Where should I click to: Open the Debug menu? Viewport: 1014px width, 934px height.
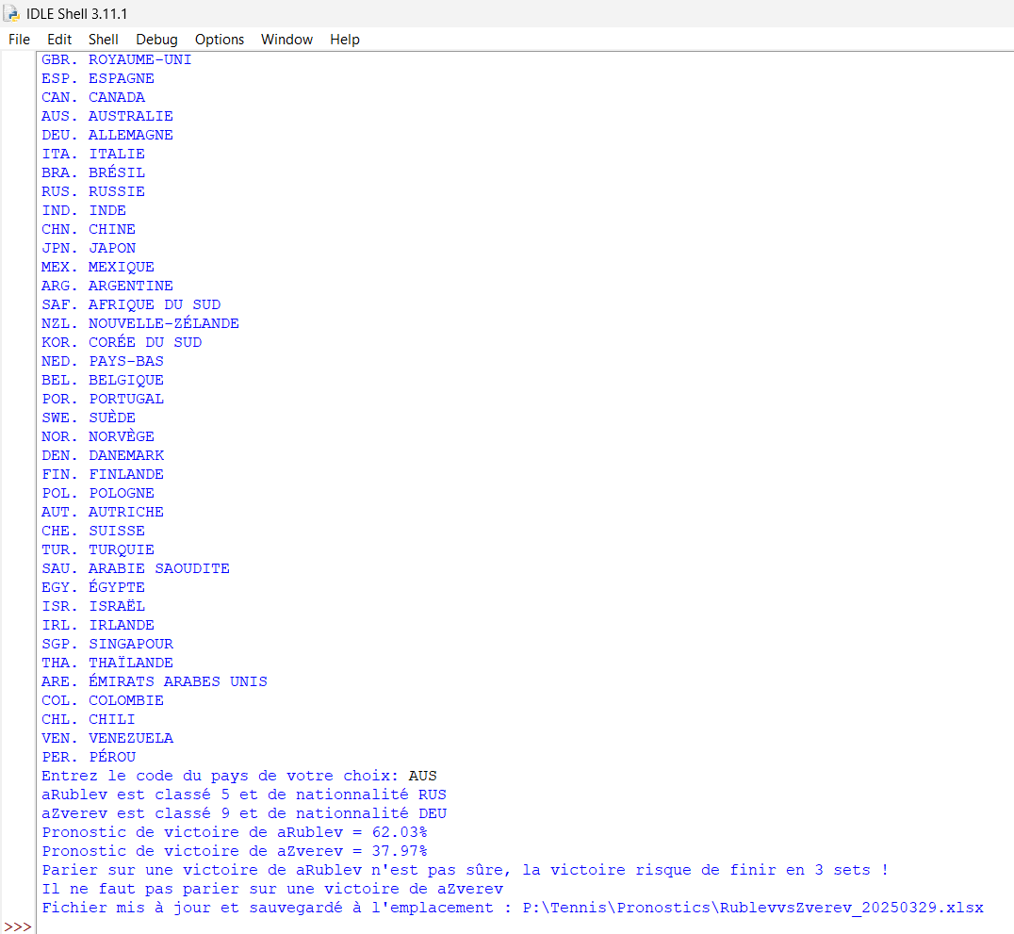point(156,40)
